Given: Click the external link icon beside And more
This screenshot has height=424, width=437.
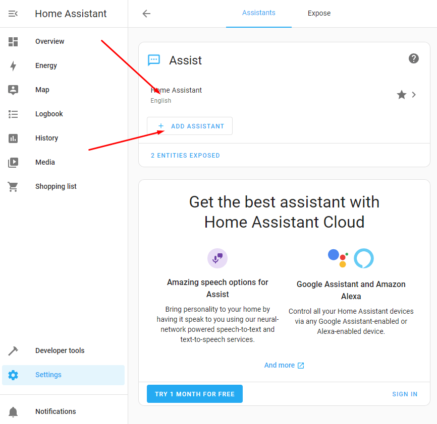Looking at the screenshot, I should [301, 366].
